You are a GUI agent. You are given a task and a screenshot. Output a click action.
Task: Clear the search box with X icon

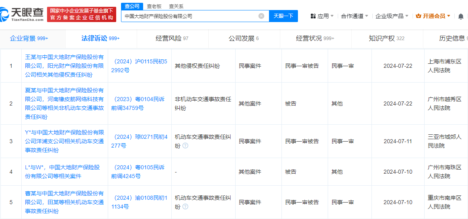point(261,16)
